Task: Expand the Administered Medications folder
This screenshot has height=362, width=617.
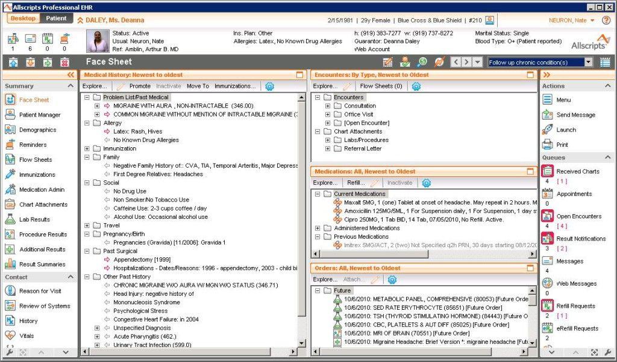Action: pyautogui.click(x=318, y=229)
